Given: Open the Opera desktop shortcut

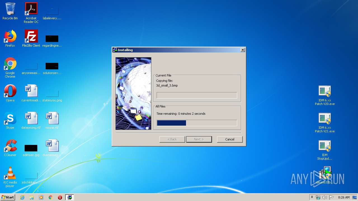Looking at the screenshot, I should point(10,93).
